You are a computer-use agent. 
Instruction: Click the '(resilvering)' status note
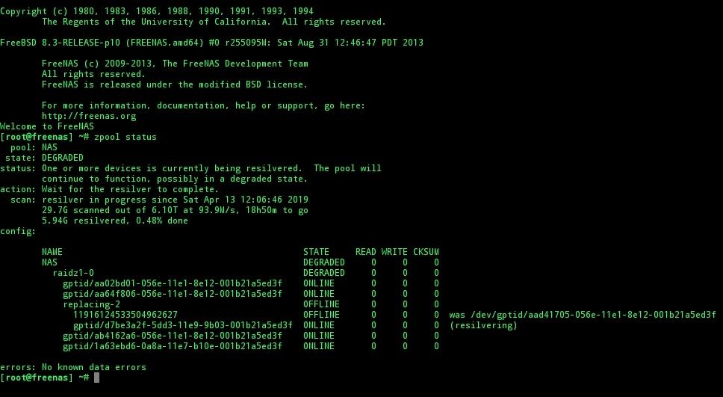[x=483, y=325]
